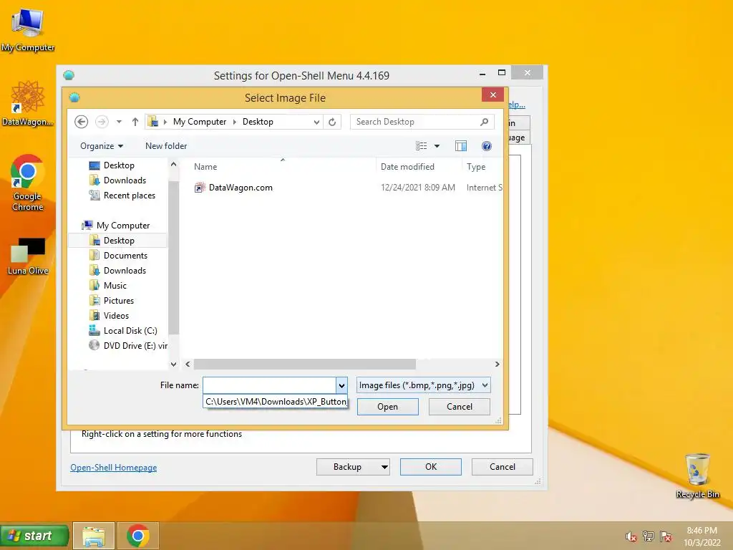Screen dimensions: 733x550
Task: Click the Open button
Action: click(x=387, y=407)
